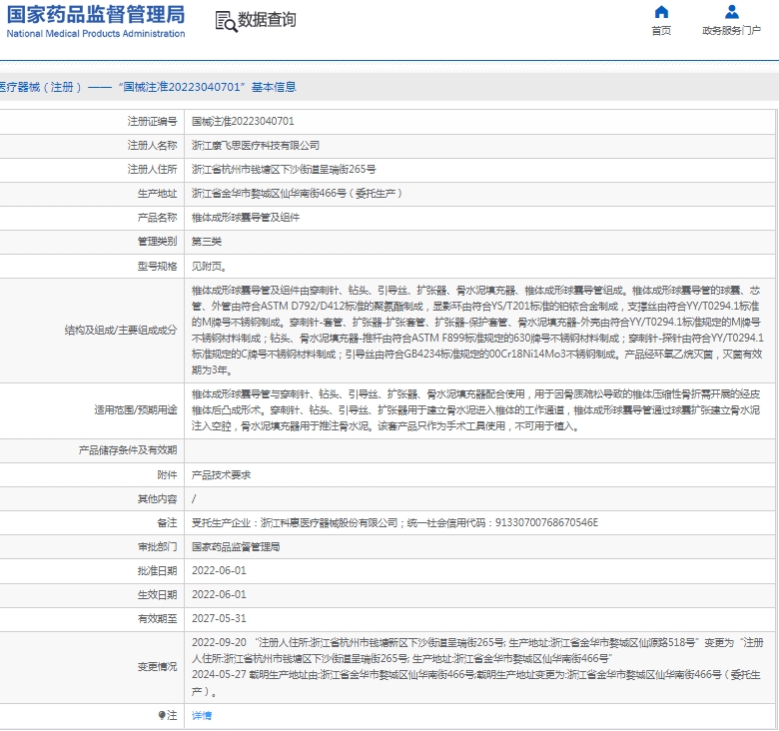Click attachment value 产品技术要求
779x731 pixels.
coord(221,474)
